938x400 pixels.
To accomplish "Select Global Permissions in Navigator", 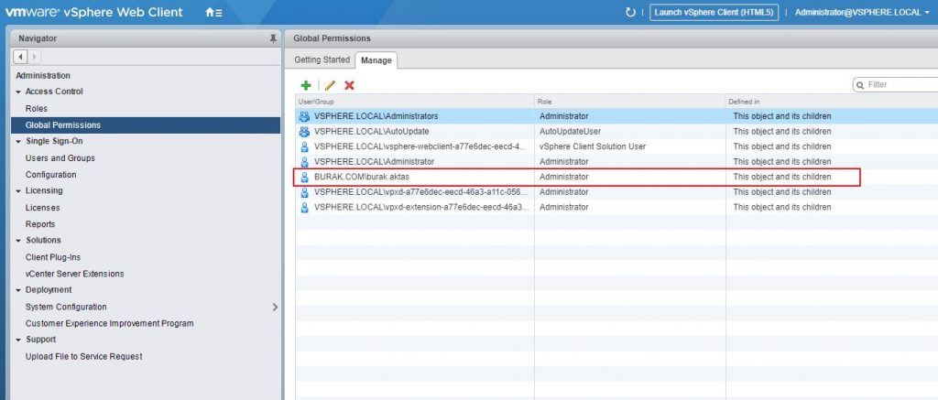I will [146, 125].
